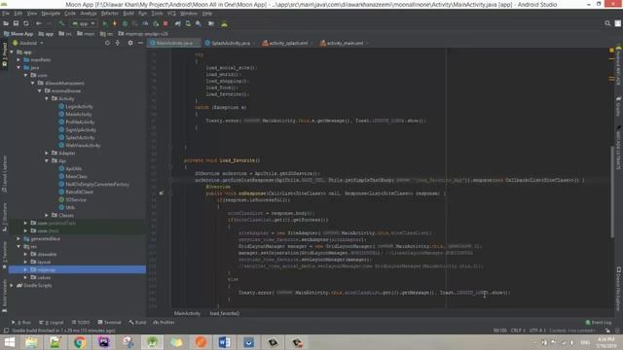
Task: Click the Back navigation arrow
Action: (39, 23)
